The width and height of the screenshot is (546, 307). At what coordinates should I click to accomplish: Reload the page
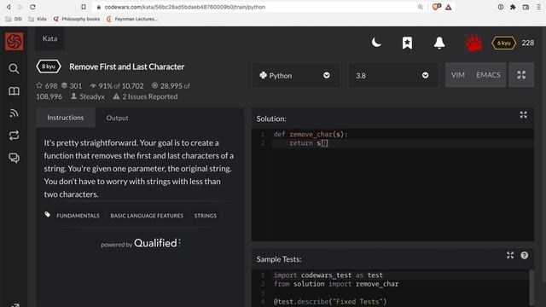(x=32, y=7)
